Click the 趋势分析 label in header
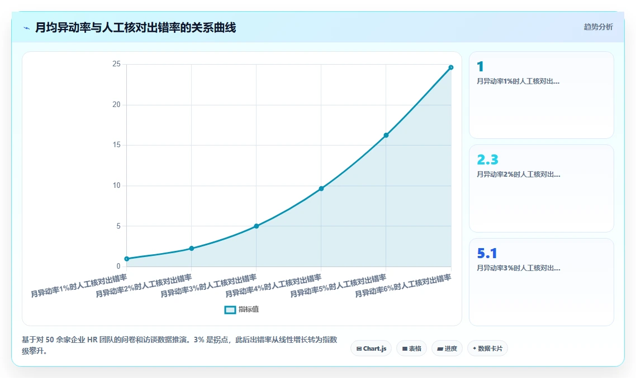The image size is (636, 378). coord(599,27)
